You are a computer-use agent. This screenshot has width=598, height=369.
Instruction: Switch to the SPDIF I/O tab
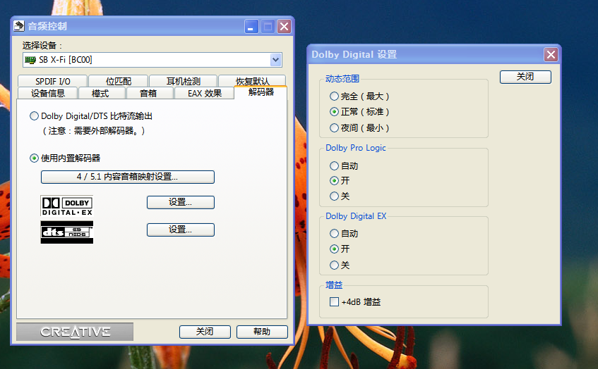coord(53,81)
